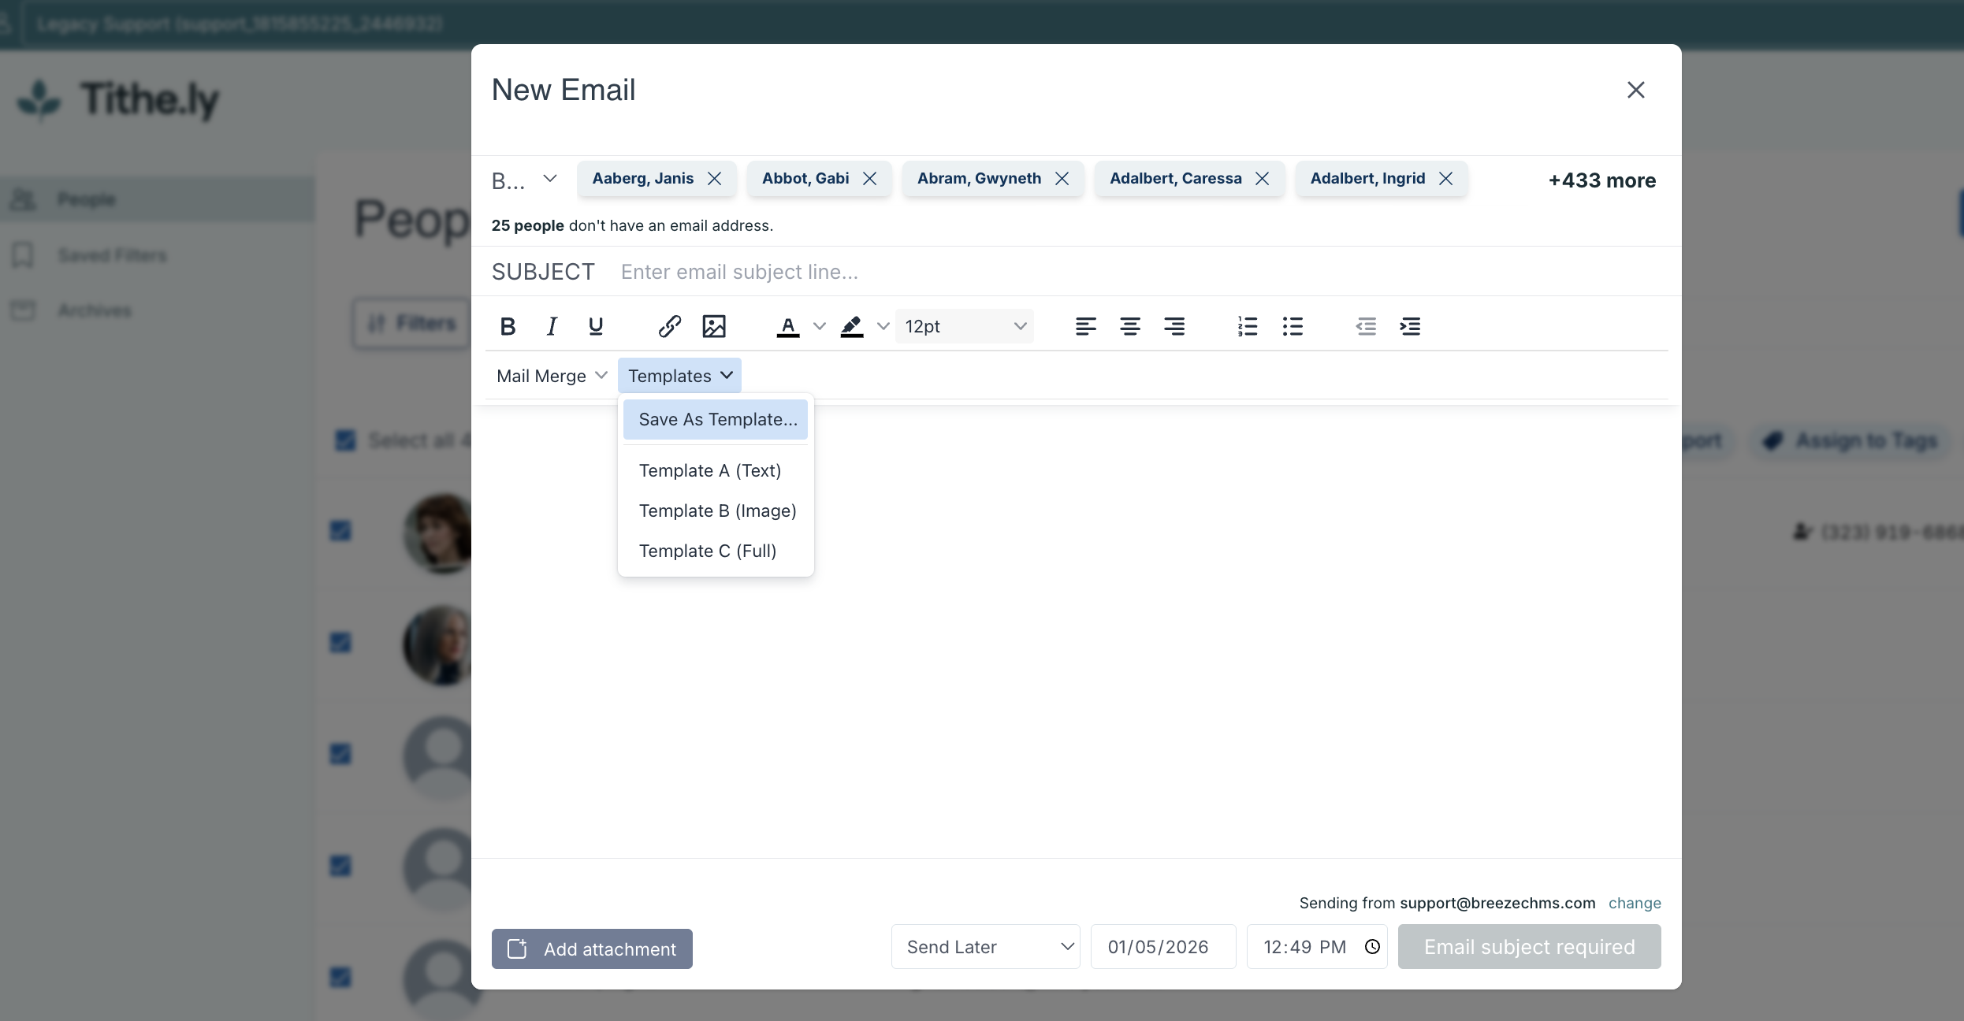Center align the text
The width and height of the screenshot is (1964, 1021).
[x=1130, y=326]
